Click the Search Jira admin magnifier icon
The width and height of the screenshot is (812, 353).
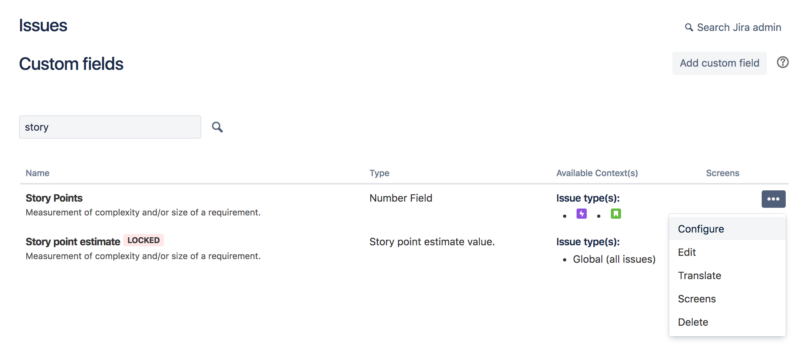coord(689,27)
